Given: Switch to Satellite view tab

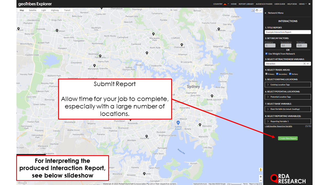Looking at the screenshot, I should coord(33,10).
